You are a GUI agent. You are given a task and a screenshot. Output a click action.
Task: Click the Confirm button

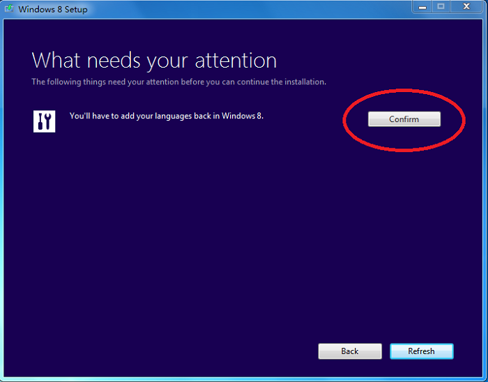tap(404, 119)
